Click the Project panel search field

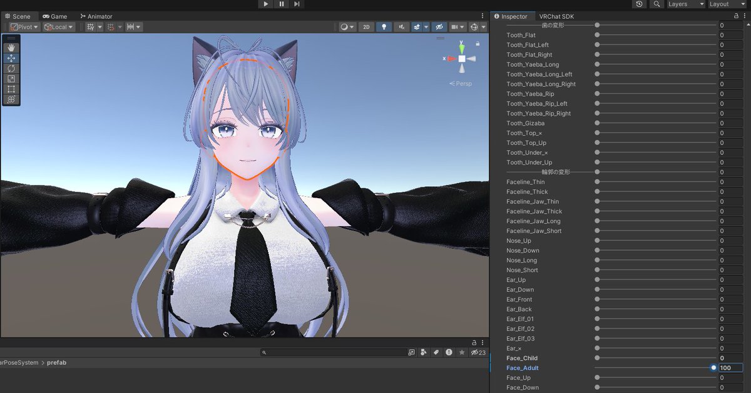333,352
